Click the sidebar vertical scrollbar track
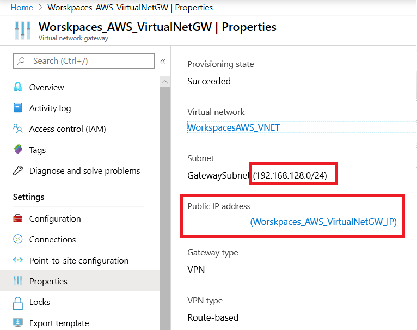Viewport: 417px width, 330px height. coord(165,209)
